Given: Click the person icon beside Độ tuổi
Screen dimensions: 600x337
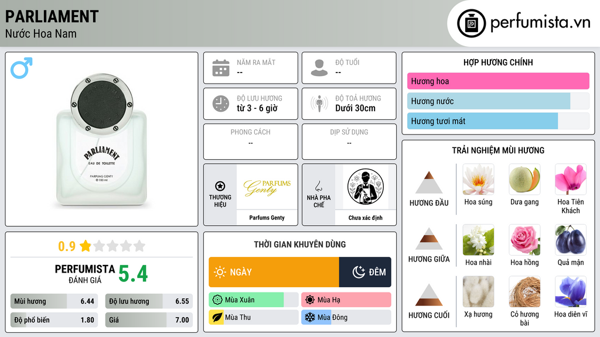Looking at the screenshot, I should 319,68.
